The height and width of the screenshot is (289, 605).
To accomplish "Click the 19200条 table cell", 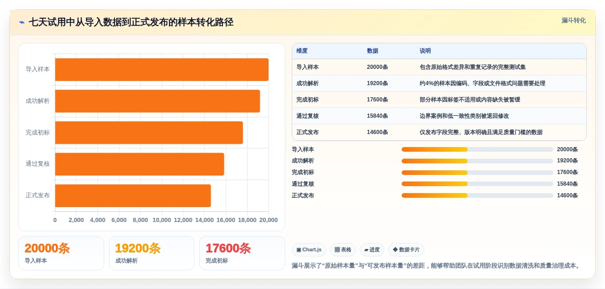I will [377, 83].
